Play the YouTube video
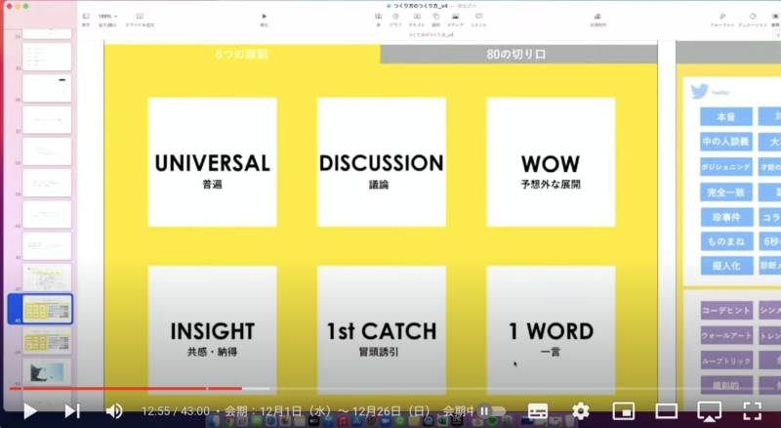 coord(30,410)
